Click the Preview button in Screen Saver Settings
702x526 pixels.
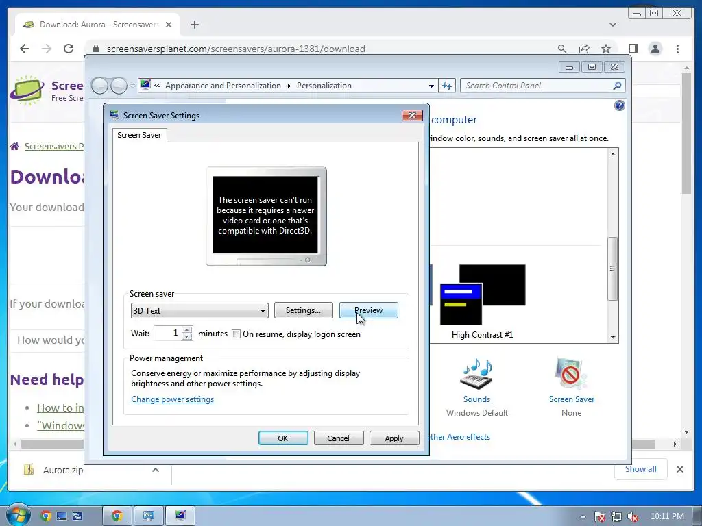[x=368, y=310]
